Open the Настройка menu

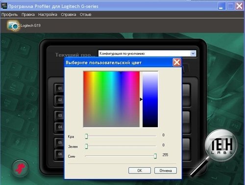tap(48, 15)
